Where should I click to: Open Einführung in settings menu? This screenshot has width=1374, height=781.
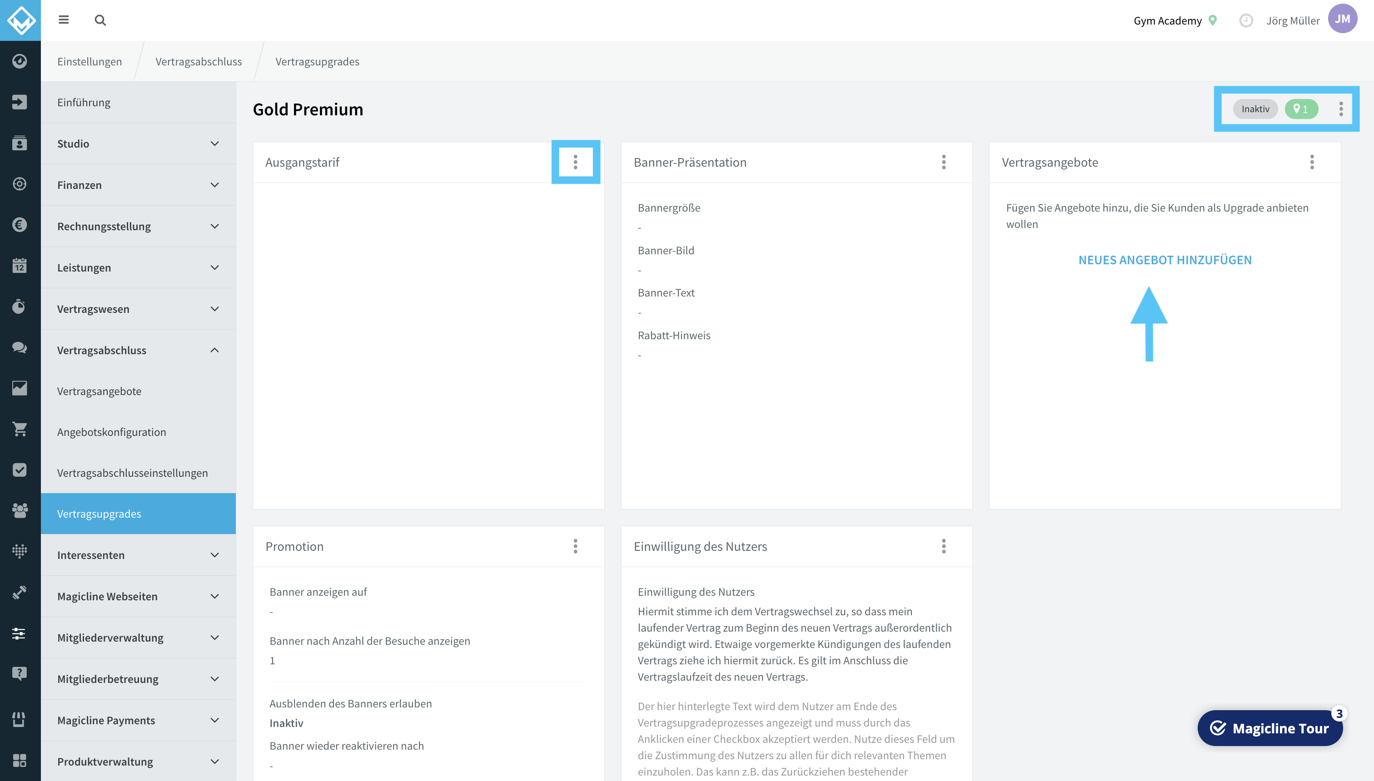pos(139,102)
